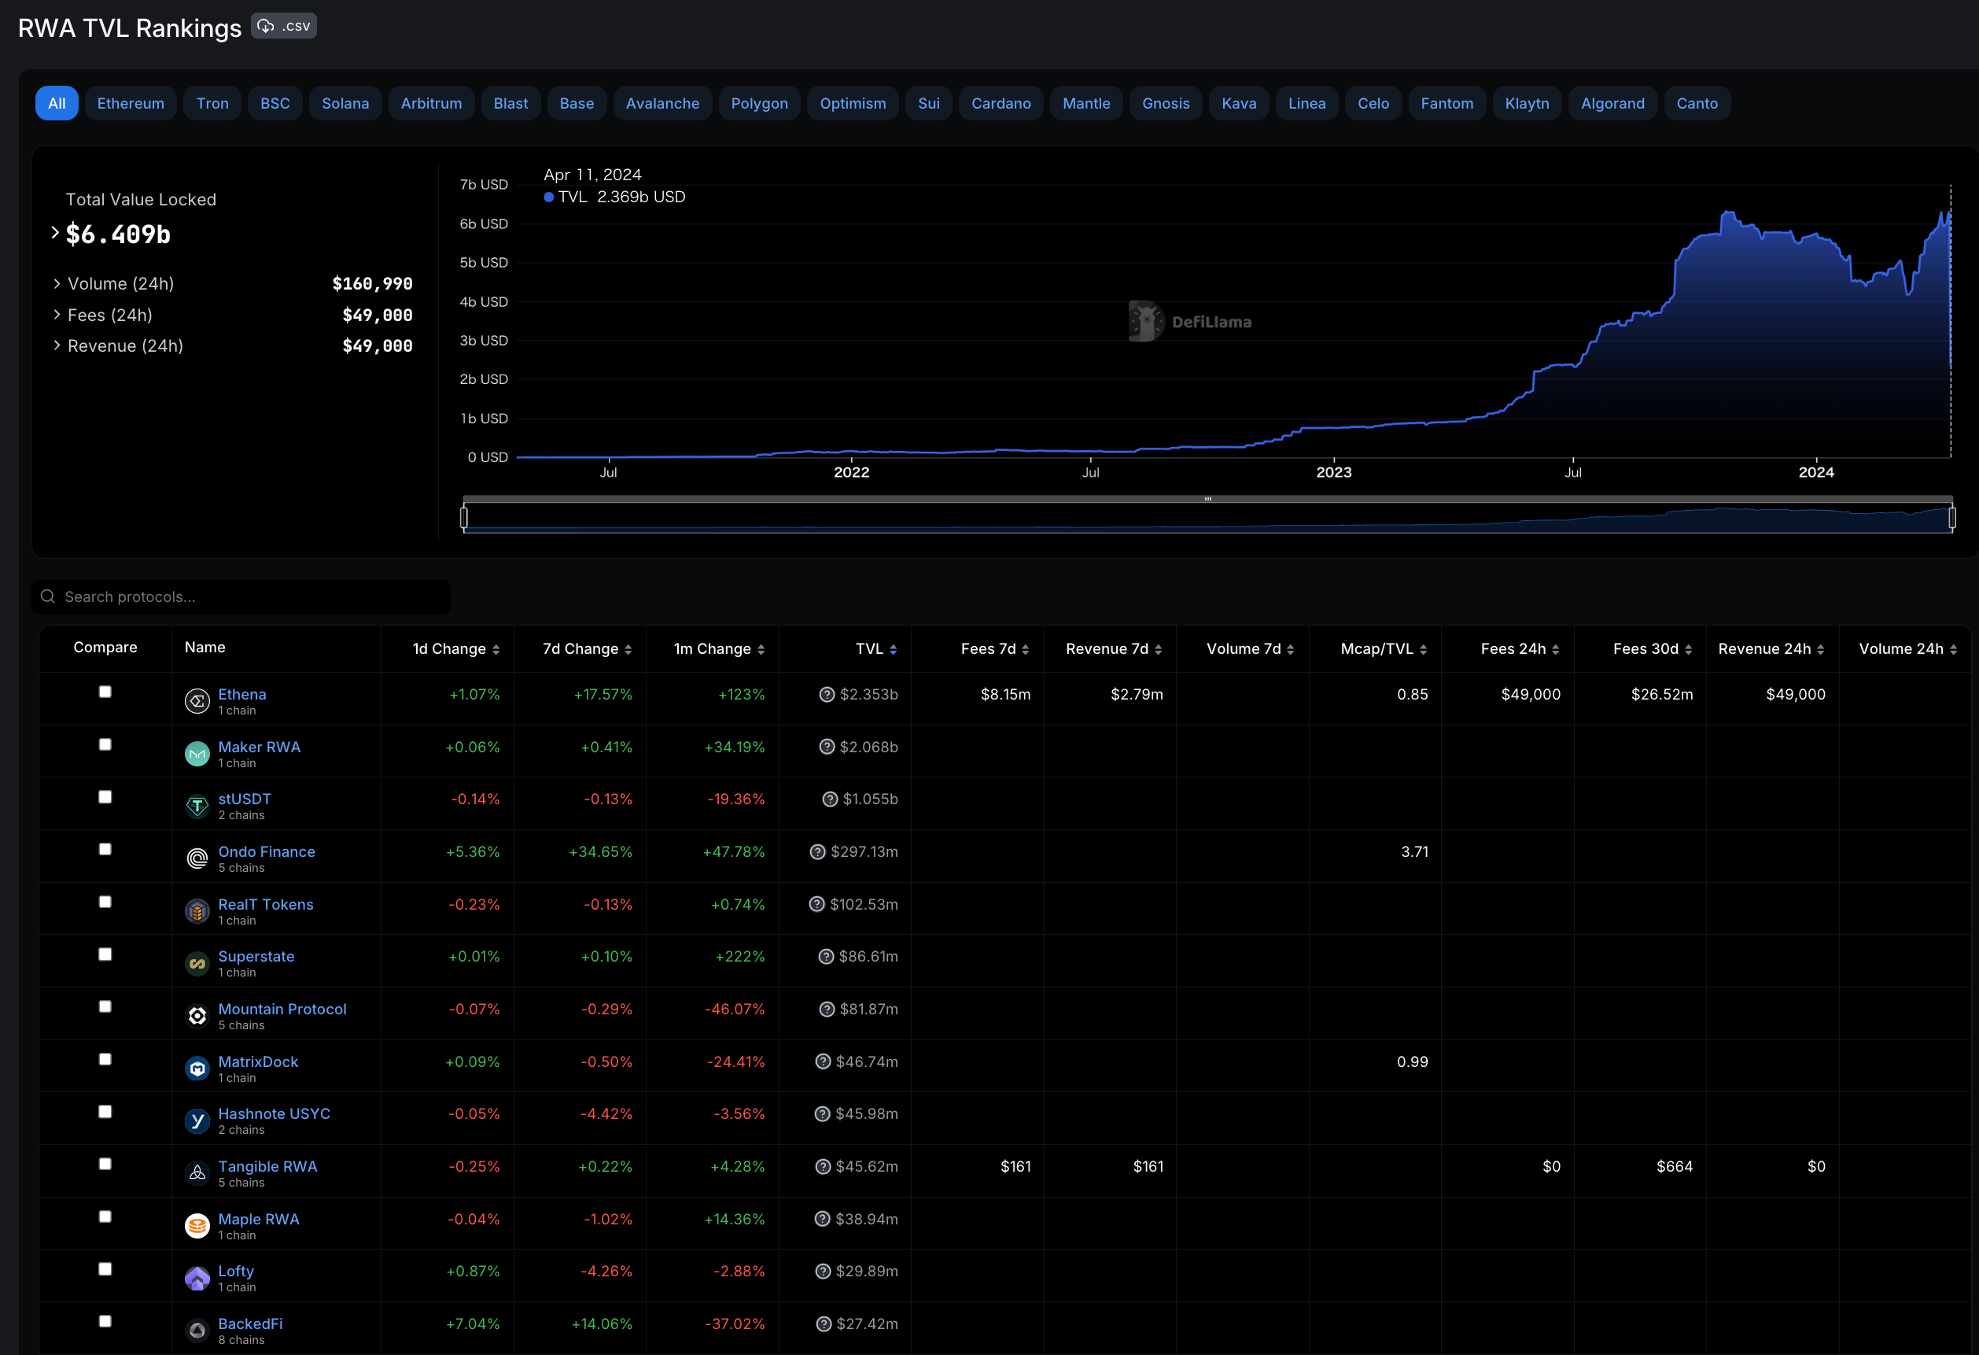Click the stUSDT logo icon
This screenshot has width=1979, height=1355.
[x=197, y=806]
